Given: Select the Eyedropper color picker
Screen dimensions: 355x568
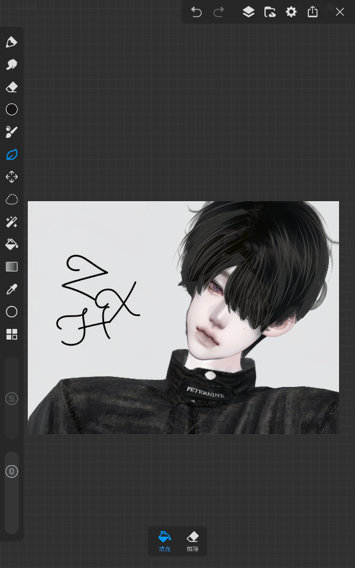Looking at the screenshot, I should (x=12, y=289).
